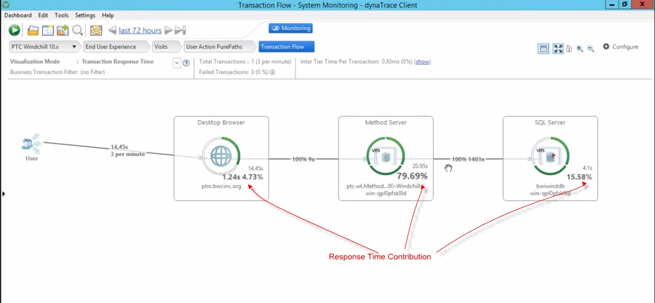Select the Method Server node icon

click(x=385, y=156)
